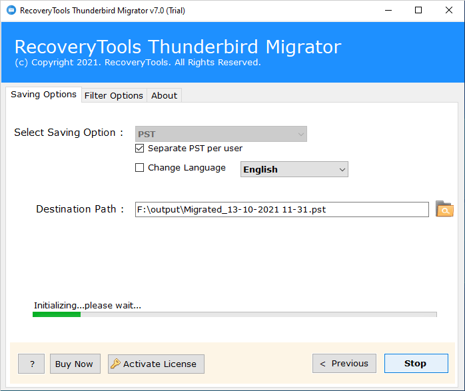Viewport: 465px width, 391px height.
Task: Expand the English language dropdown
Action: pos(294,169)
